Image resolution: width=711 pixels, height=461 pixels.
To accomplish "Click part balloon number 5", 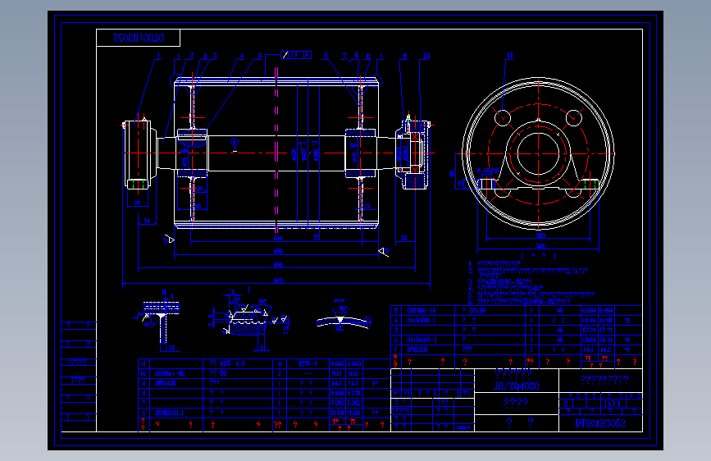I will click(x=260, y=55).
